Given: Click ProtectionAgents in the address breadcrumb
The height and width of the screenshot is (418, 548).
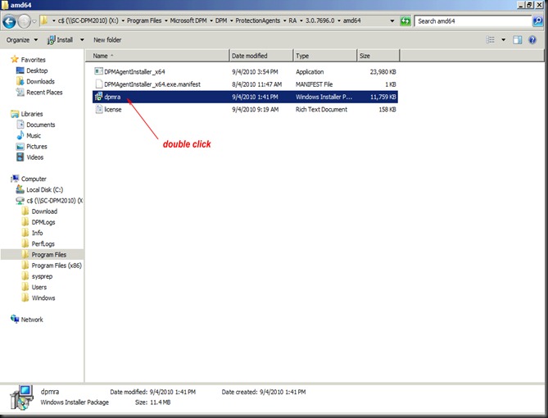Looking at the screenshot, I should pos(257,20).
